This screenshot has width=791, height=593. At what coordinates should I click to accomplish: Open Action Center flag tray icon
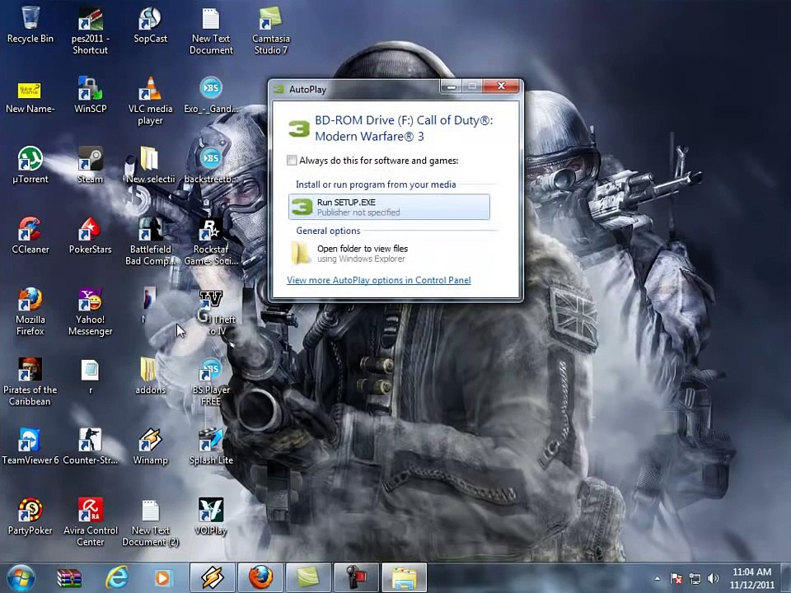point(676,578)
